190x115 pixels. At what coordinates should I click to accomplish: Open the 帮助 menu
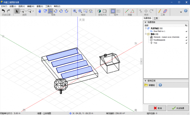[x=57, y=6]
